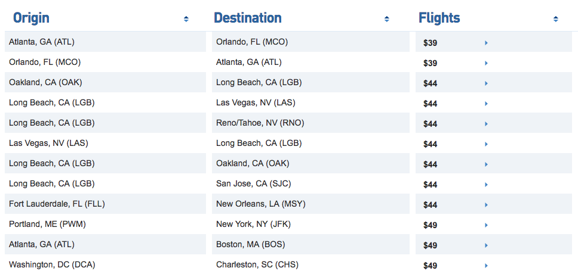Click arrow icon for Orlando to Atlanta fare
The width and height of the screenshot is (578, 274).
(487, 63)
